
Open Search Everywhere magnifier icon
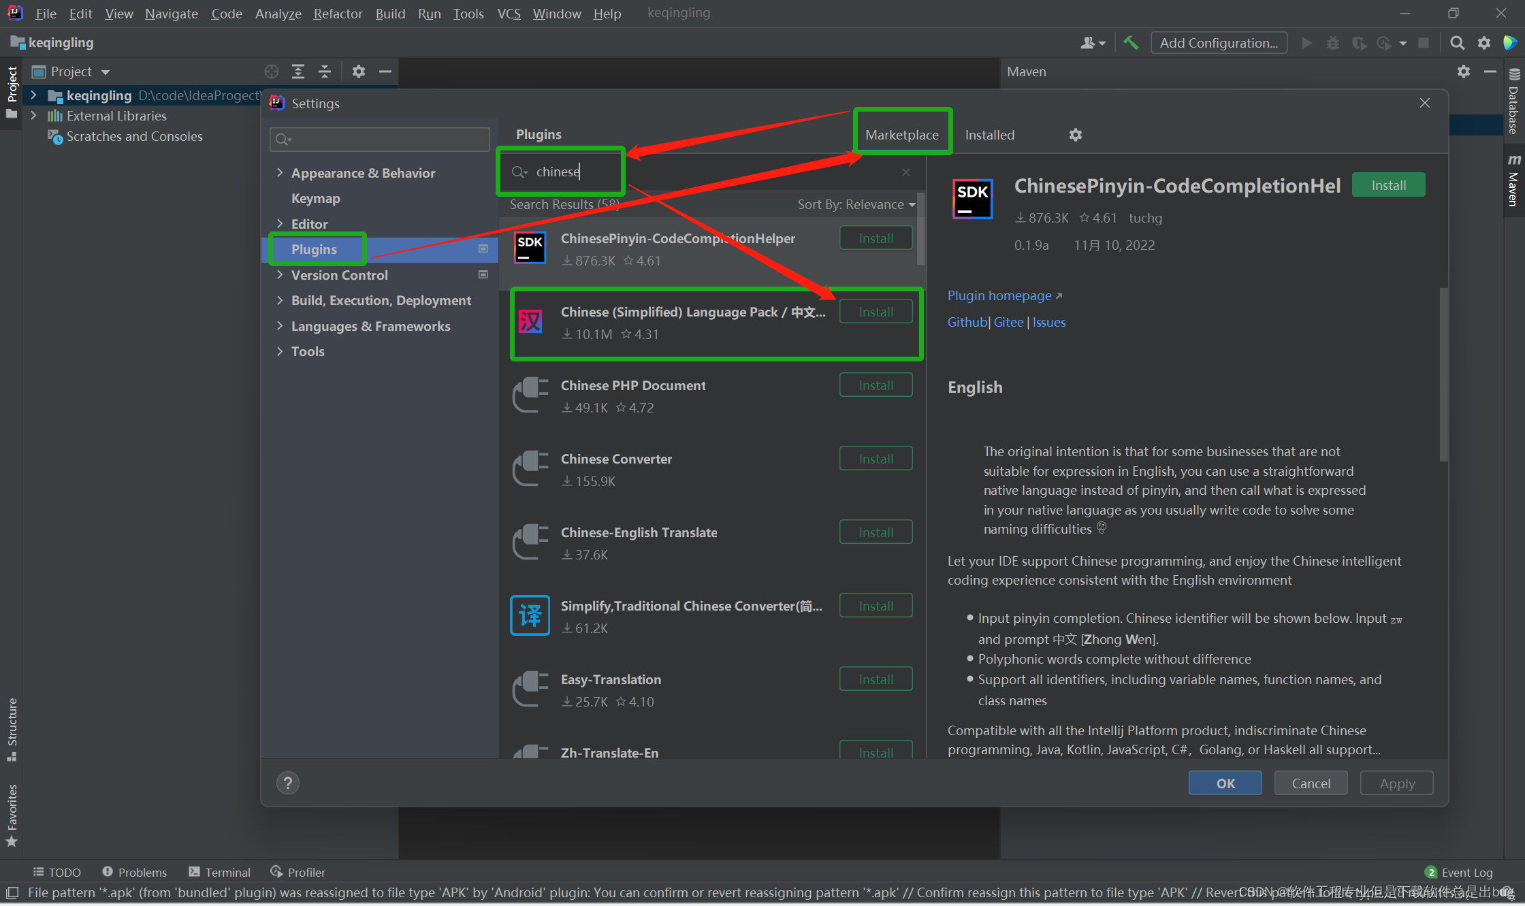coord(1457,43)
